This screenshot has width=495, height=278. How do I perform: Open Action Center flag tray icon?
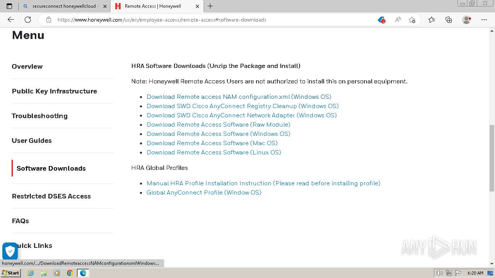(x=457, y=273)
